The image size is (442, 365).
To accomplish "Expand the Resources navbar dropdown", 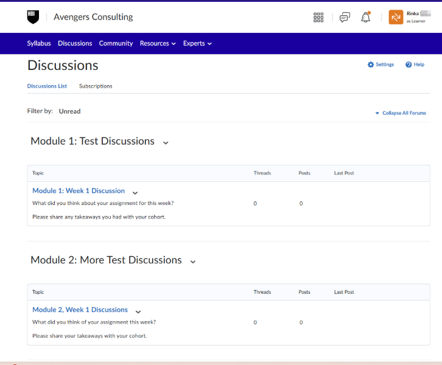I will 158,43.
